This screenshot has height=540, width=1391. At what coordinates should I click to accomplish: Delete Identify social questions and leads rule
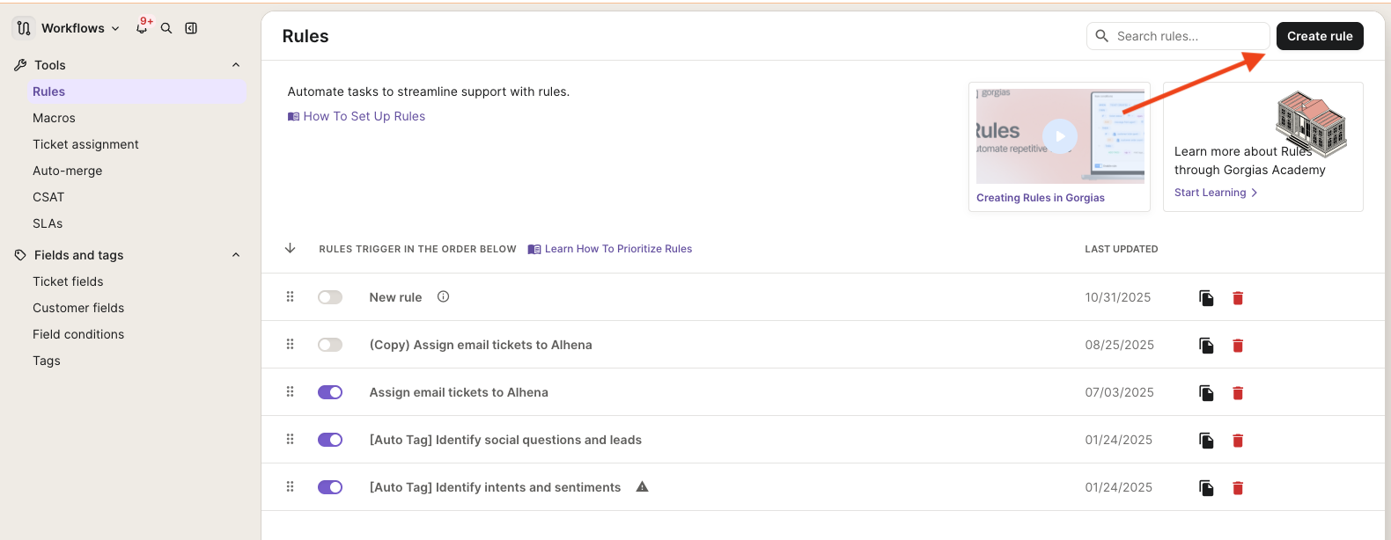point(1238,441)
